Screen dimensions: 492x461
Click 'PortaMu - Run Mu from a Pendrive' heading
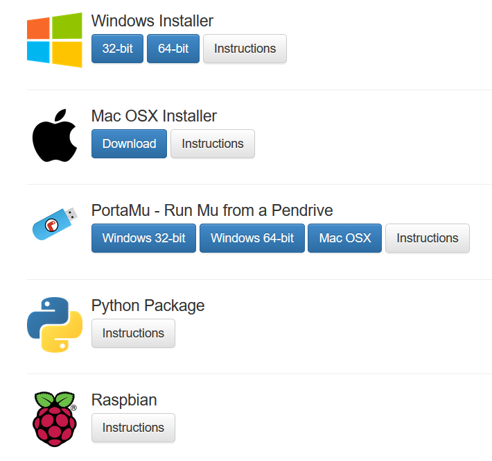click(x=212, y=210)
